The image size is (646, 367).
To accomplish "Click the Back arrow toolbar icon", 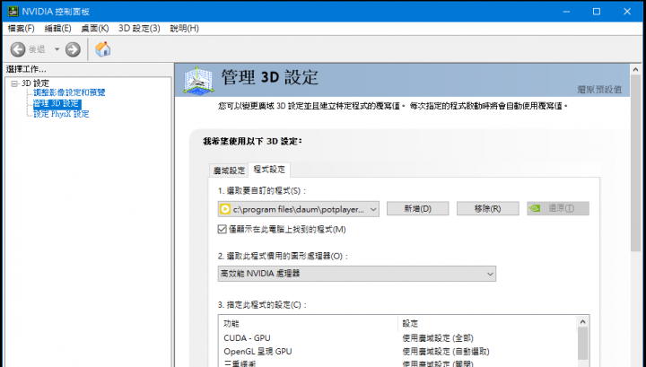I will pos(18,49).
